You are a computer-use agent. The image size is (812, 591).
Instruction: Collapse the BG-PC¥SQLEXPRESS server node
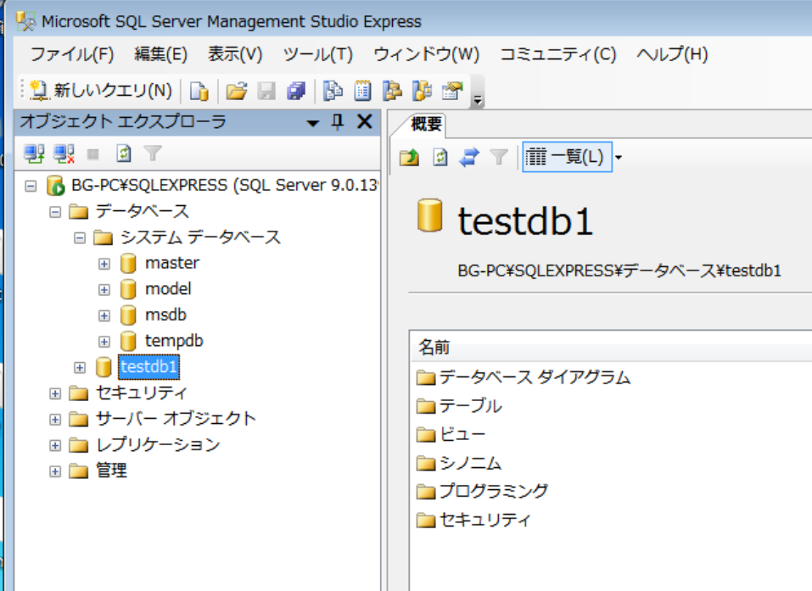point(31,186)
